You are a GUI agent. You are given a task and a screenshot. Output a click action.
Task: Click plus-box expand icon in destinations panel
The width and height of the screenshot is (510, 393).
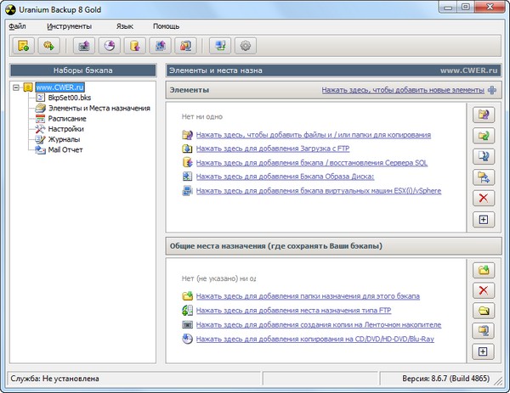[483, 351]
